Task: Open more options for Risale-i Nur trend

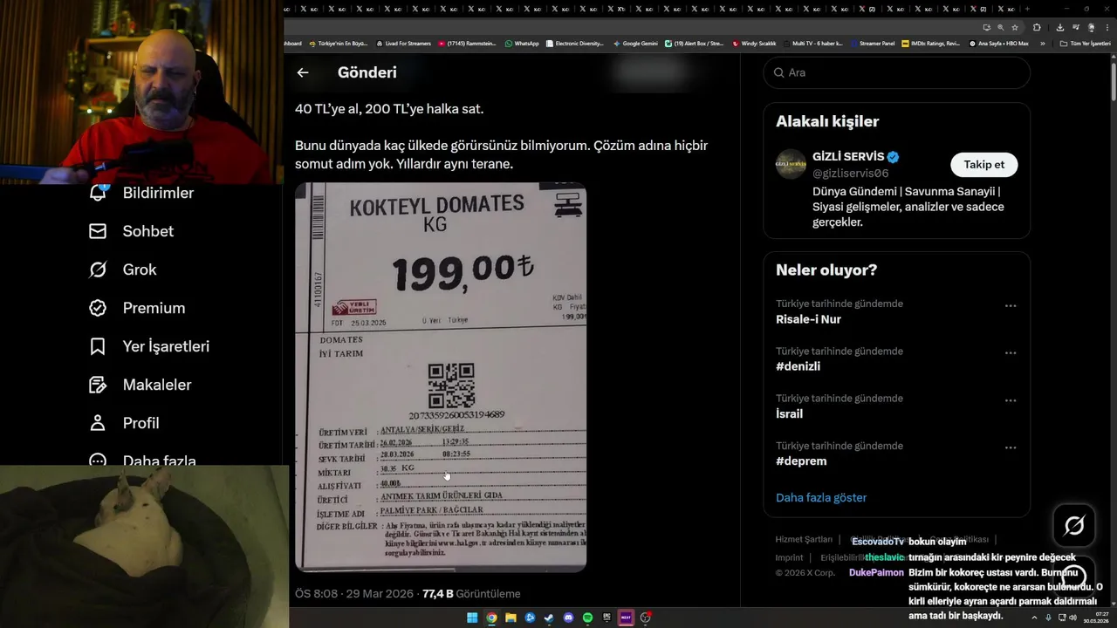Action: pyautogui.click(x=1011, y=306)
